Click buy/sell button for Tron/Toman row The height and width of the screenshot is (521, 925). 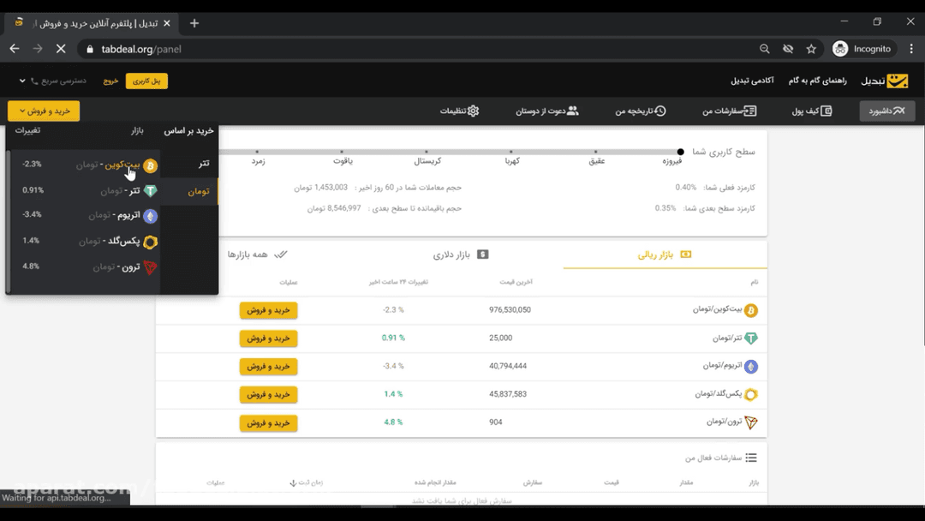click(x=268, y=423)
